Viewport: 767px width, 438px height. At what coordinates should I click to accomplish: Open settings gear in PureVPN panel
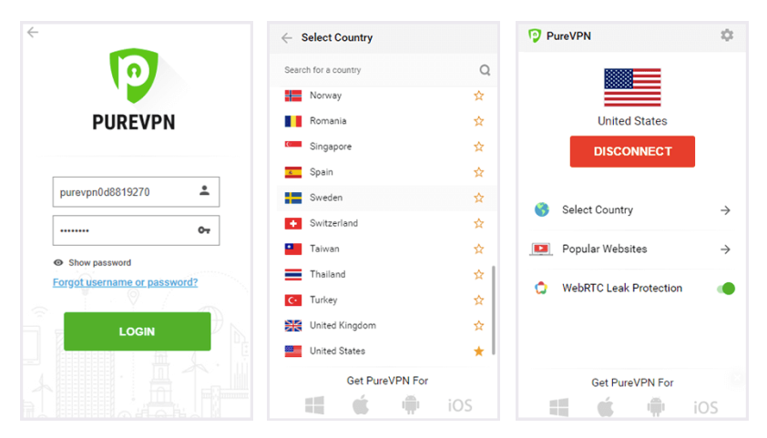727,36
